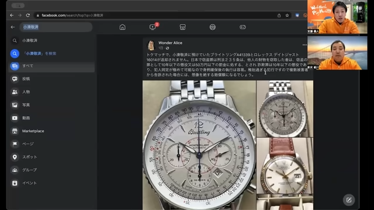Open the browser share icon
This screenshot has height=210, width=374.
[279, 16]
